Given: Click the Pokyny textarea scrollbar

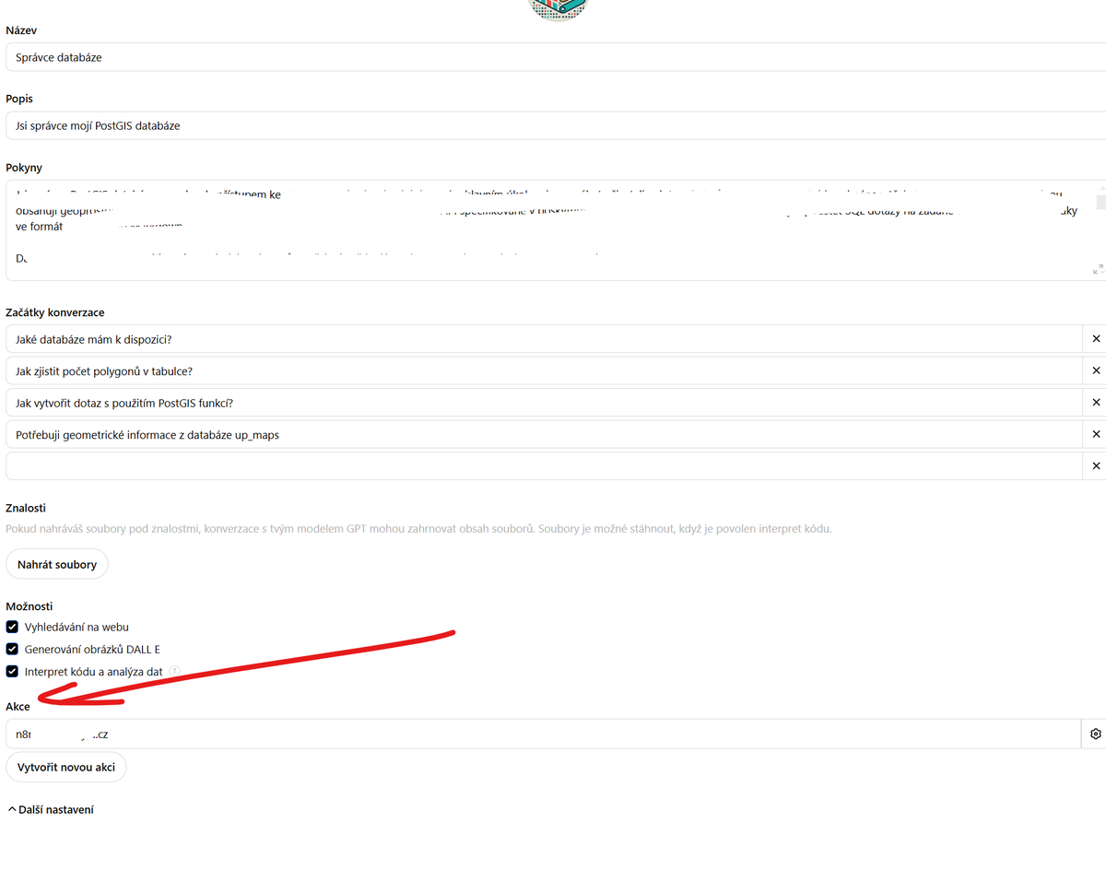Looking at the screenshot, I should 1100,205.
